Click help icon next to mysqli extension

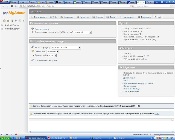click(x=146, y=59)
